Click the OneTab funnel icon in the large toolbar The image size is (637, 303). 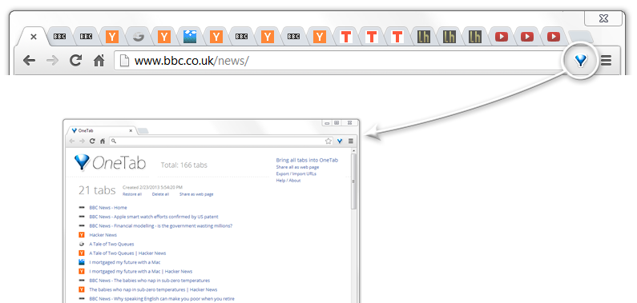click(581, 61)
